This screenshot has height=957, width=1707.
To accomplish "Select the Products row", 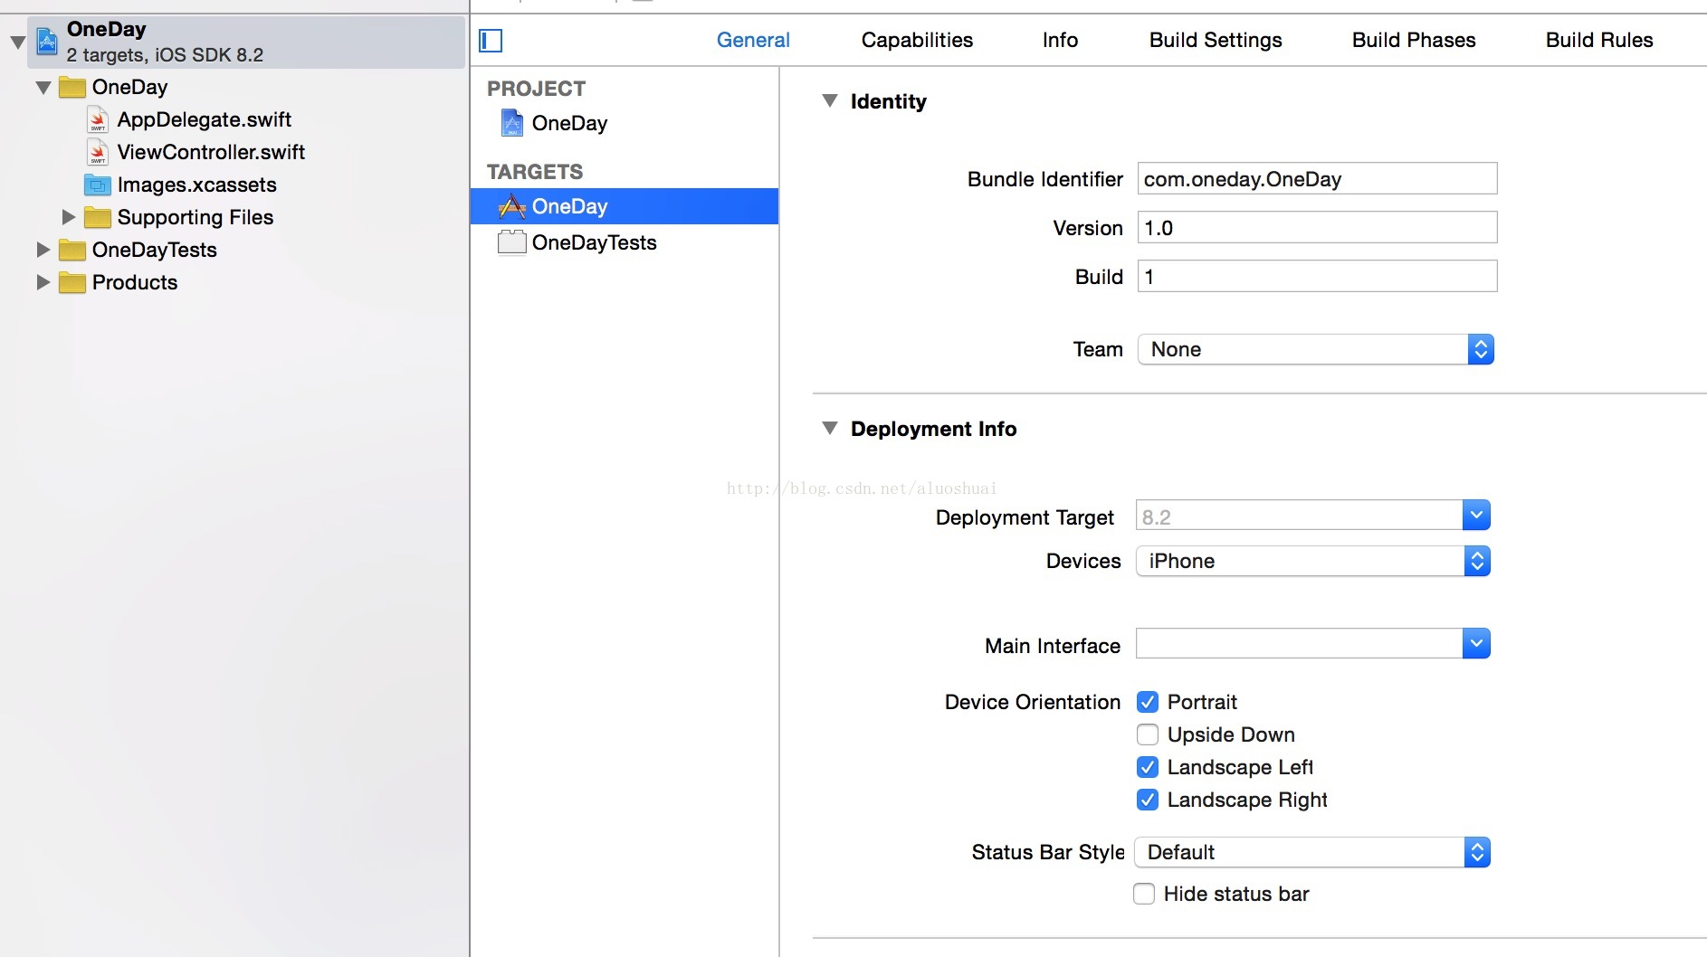I will [x=234, y=282].
